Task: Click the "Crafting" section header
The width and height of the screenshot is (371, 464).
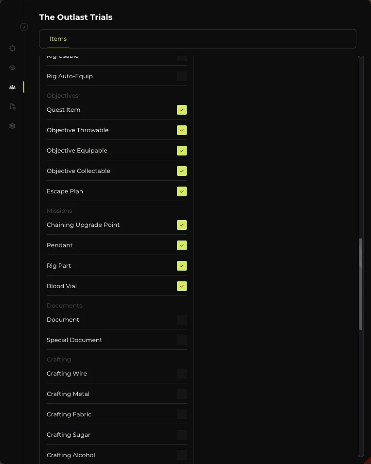Action: (59, 359)
